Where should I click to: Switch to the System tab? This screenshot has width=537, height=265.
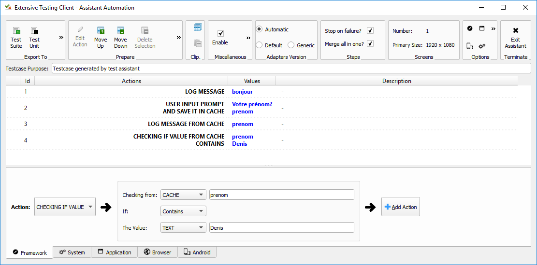(72, 252)
